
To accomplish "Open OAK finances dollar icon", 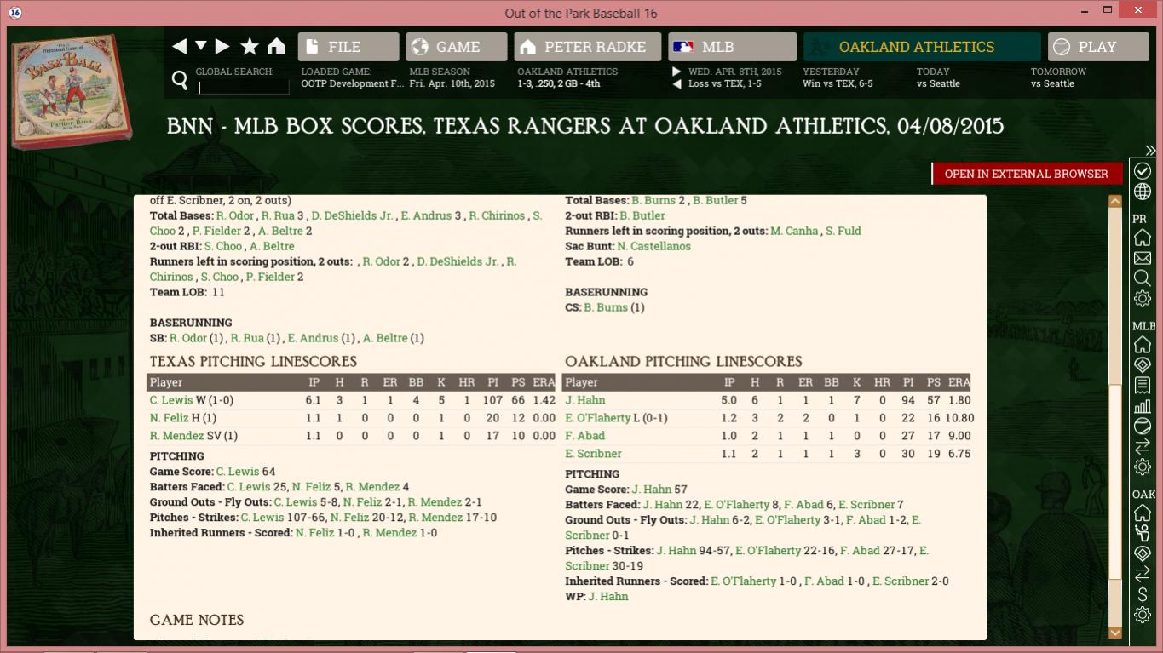I will [x=1143, y=595].
